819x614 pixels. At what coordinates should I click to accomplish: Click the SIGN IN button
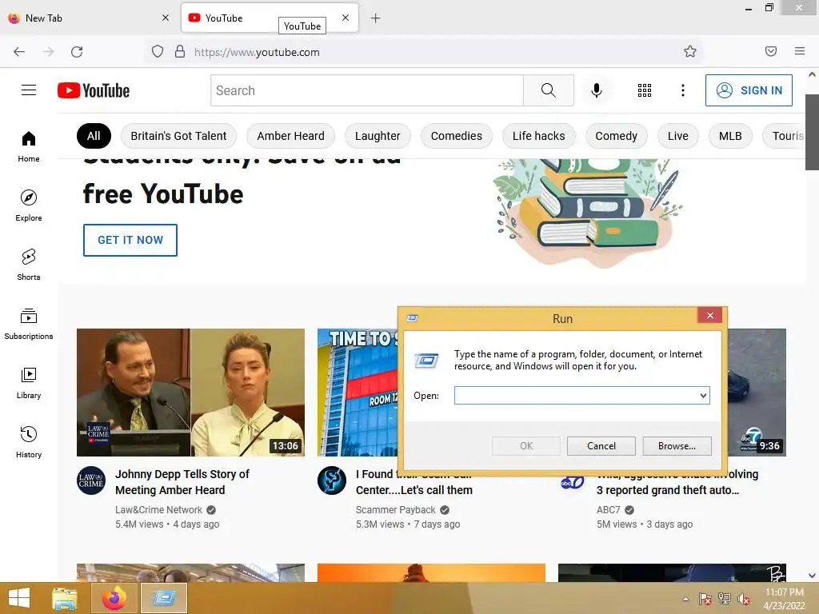point(749,90)
